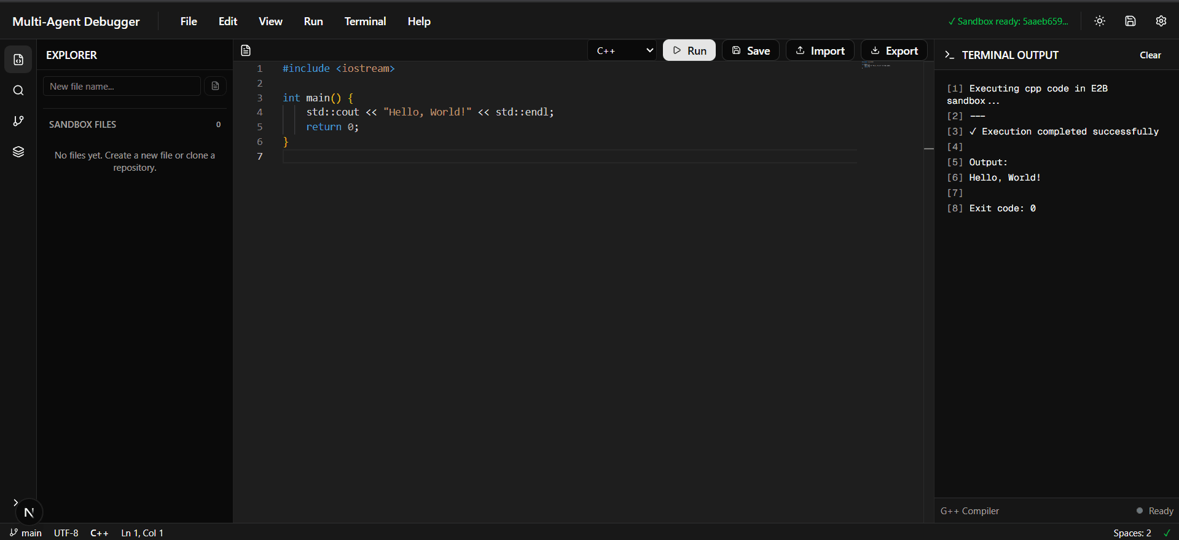Image resolution: width=1179 pixels, height=540 pixels.
Task: Click line number 7 in gutter
Action: (x=260, y=156)
